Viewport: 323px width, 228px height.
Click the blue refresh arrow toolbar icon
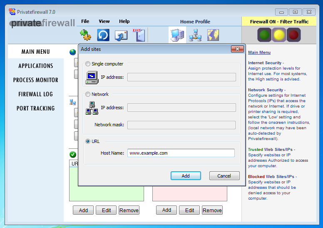[x=103, y=35]
